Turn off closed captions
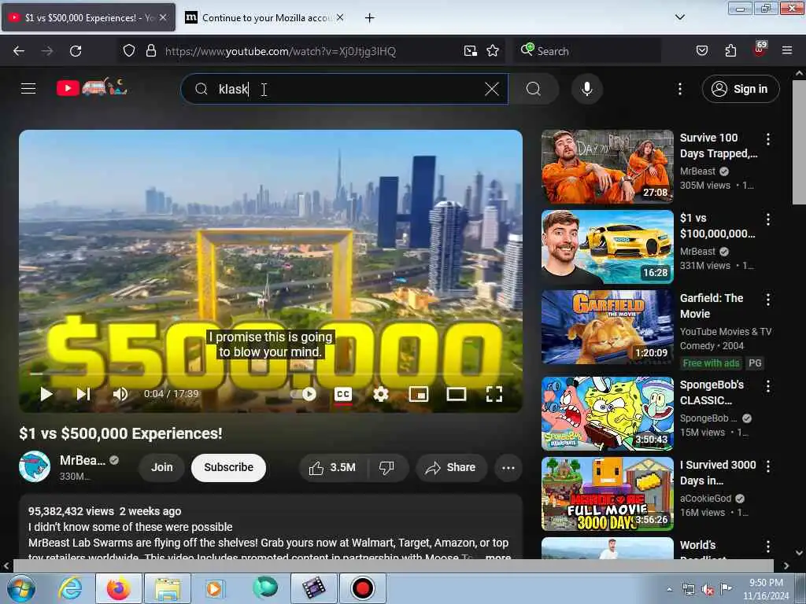Screen dimensions: 806x604 [343, 394]
